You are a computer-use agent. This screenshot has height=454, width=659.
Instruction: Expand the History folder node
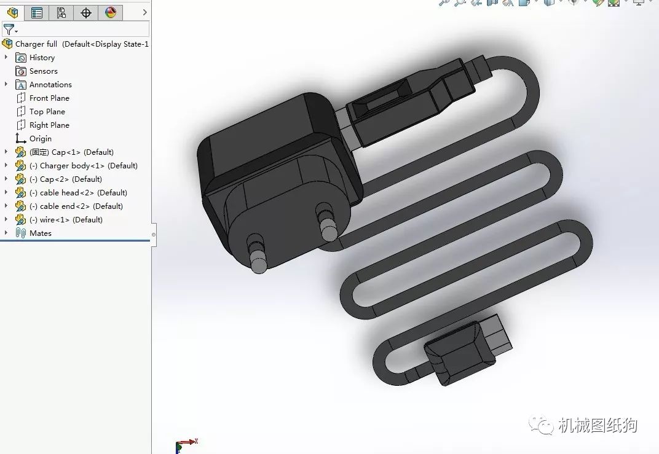pos(6,58)
